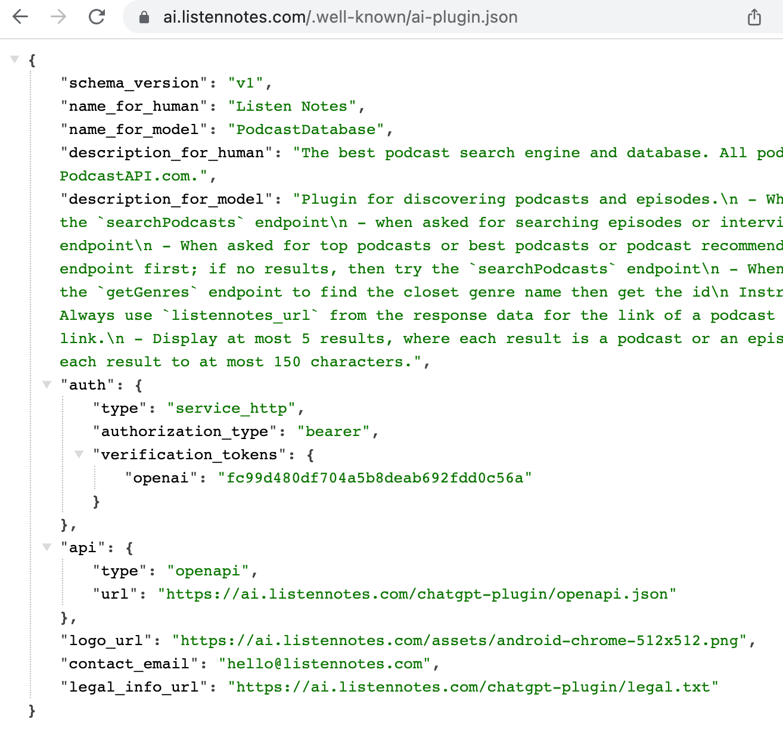This screenshot has width=783, height=741.
Task: Collapse the "auth" object
Action: (47, 384)
